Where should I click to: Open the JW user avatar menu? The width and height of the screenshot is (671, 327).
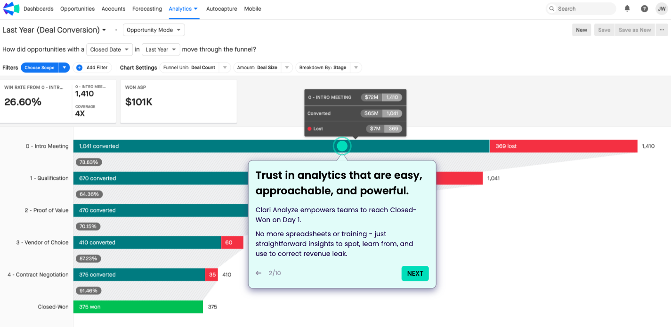click(662, 8)
